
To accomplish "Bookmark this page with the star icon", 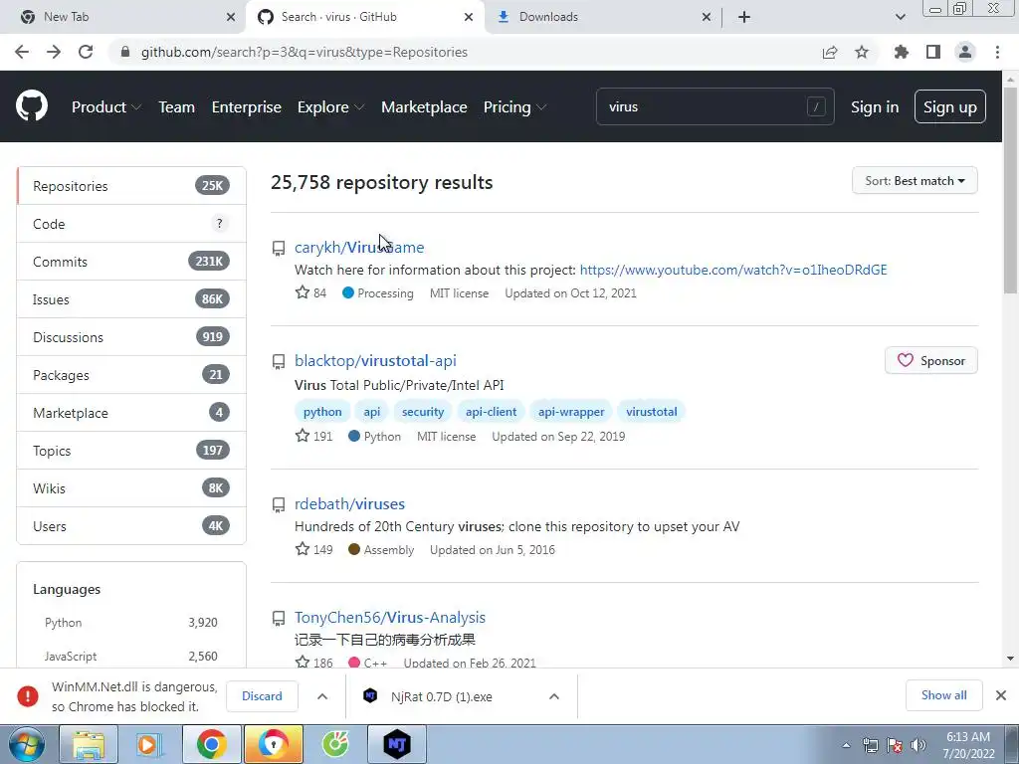I will [x=862, y=52].
